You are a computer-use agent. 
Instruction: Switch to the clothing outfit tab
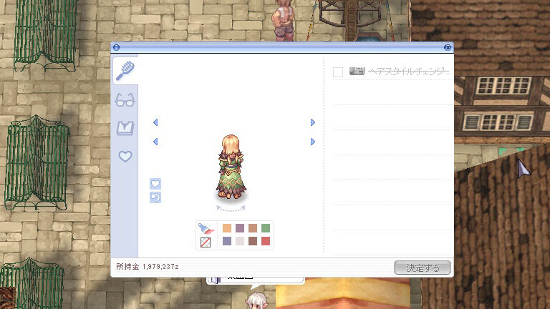pyautogui.click(x=125, y=128)
